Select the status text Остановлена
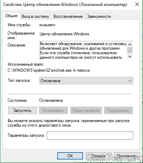The height and width of the screenshot is (163, 143). (x=51, y=100)
